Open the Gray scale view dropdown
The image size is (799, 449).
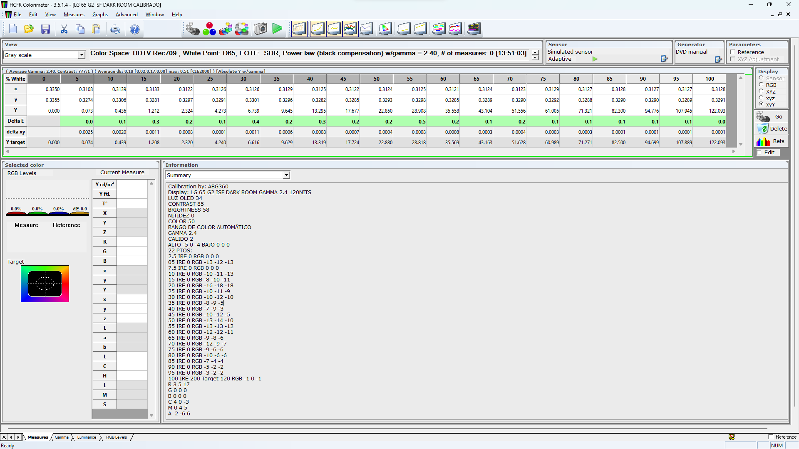click(82, 55)
